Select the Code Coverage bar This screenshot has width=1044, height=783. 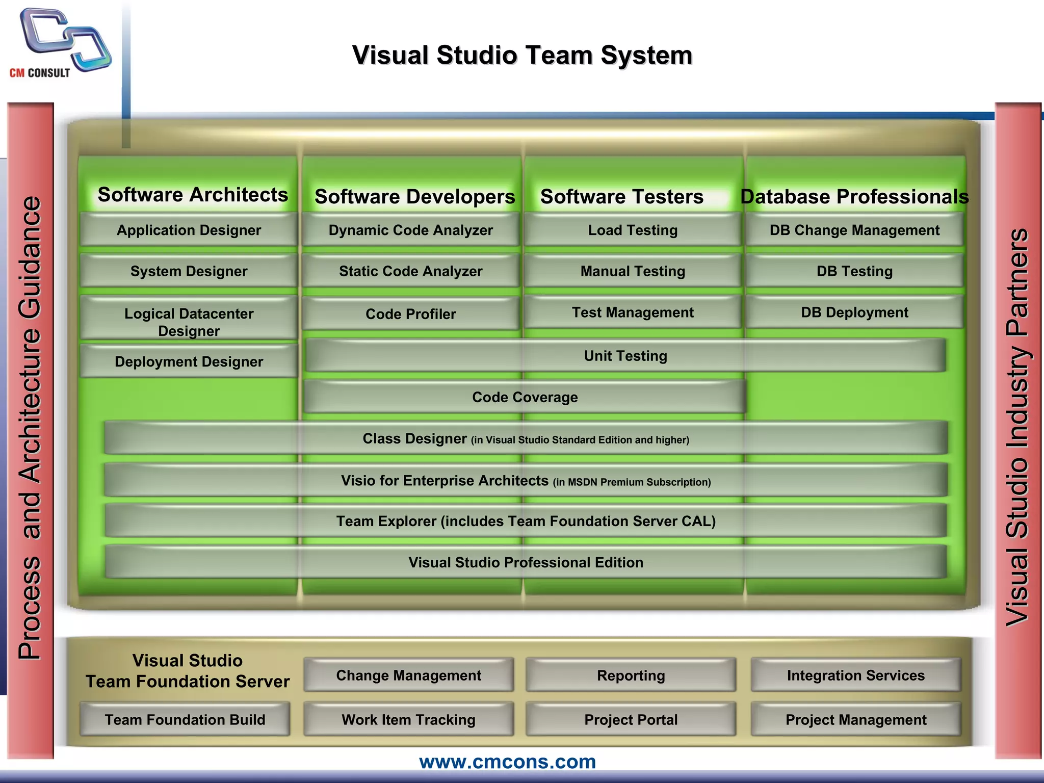click(525, 397)
